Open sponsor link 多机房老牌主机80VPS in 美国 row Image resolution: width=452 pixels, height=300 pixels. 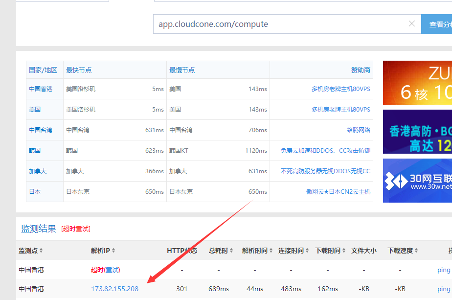(341, 109)
